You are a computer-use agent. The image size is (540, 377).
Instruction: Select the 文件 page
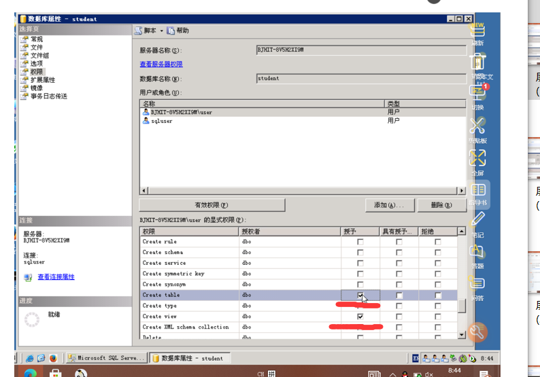coord(37,48)
